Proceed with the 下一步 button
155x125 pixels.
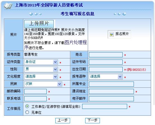pos(93,120)
